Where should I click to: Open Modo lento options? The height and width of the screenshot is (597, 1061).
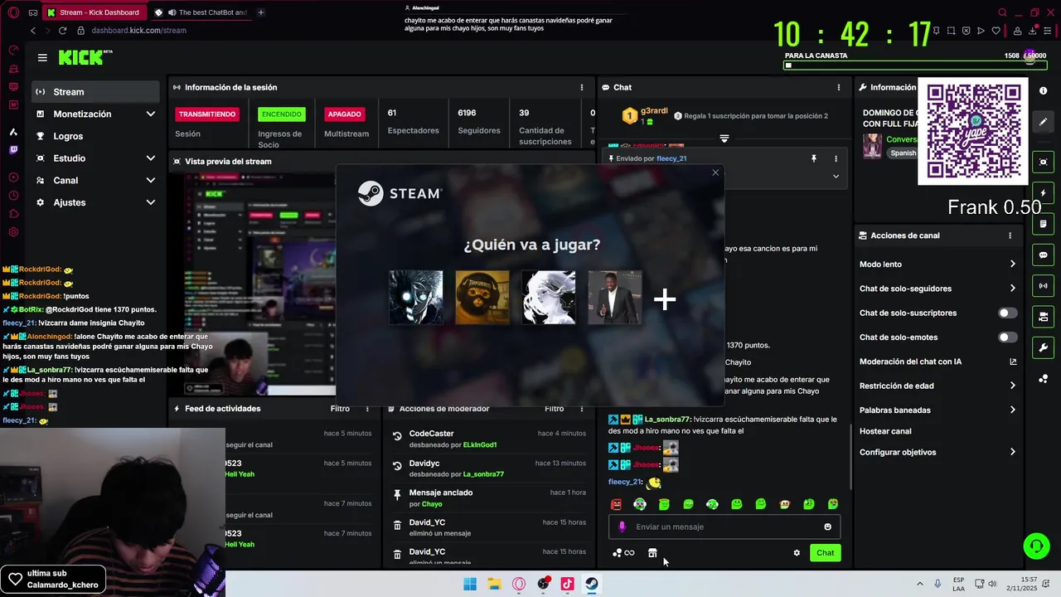point(937,264)
